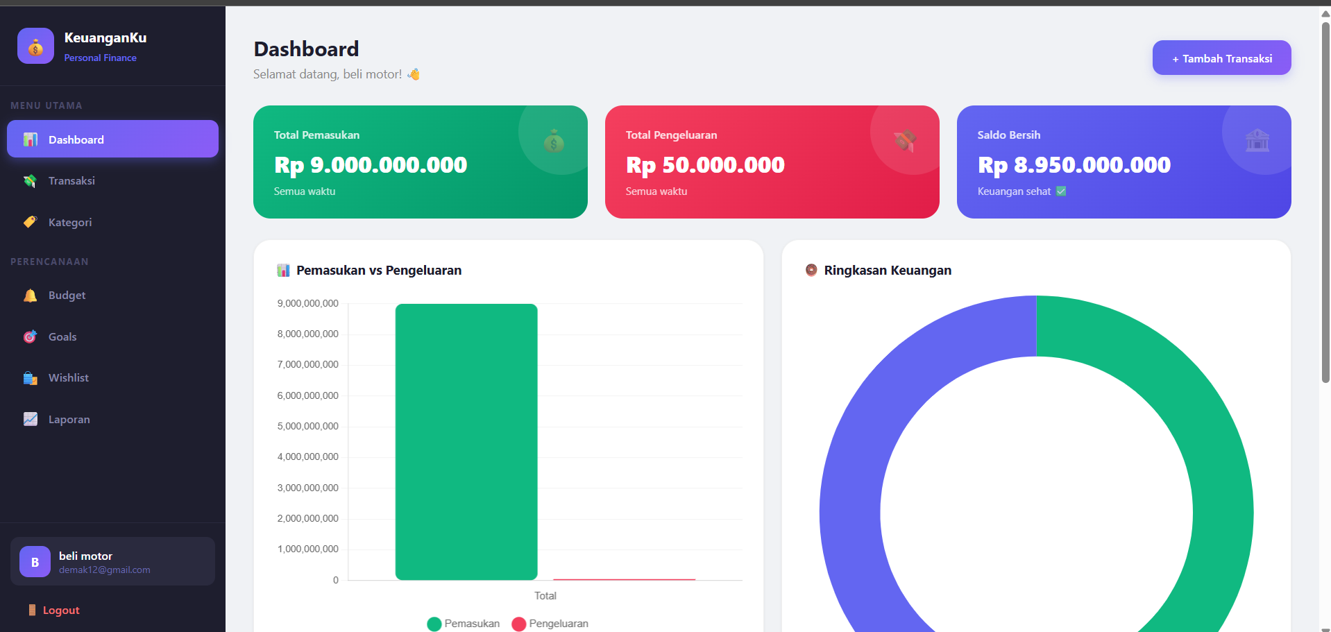
Task: Open the Dashboard menu item
Action: pyautogui.click(x=112, y=139)
